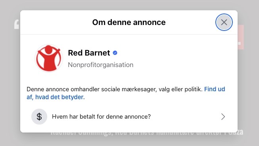Click the dimmed quotation mark behind the dialog
The width and height of the screenshot is (259, 146).
[17, 25]
